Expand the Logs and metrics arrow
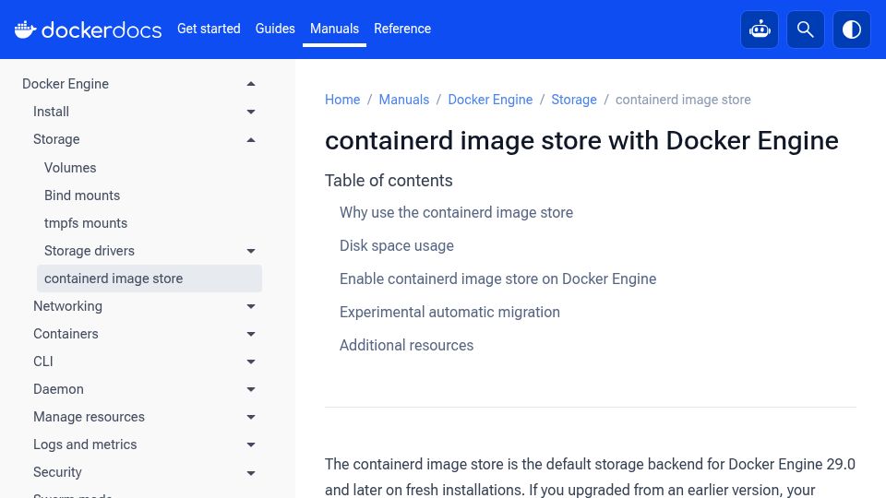The width and height of the screenshot is (886, 498). click(251, 445)
